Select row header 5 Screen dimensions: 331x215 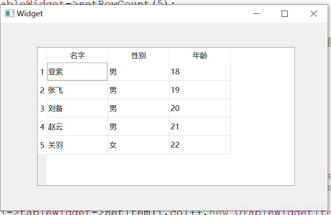(42, 145)
